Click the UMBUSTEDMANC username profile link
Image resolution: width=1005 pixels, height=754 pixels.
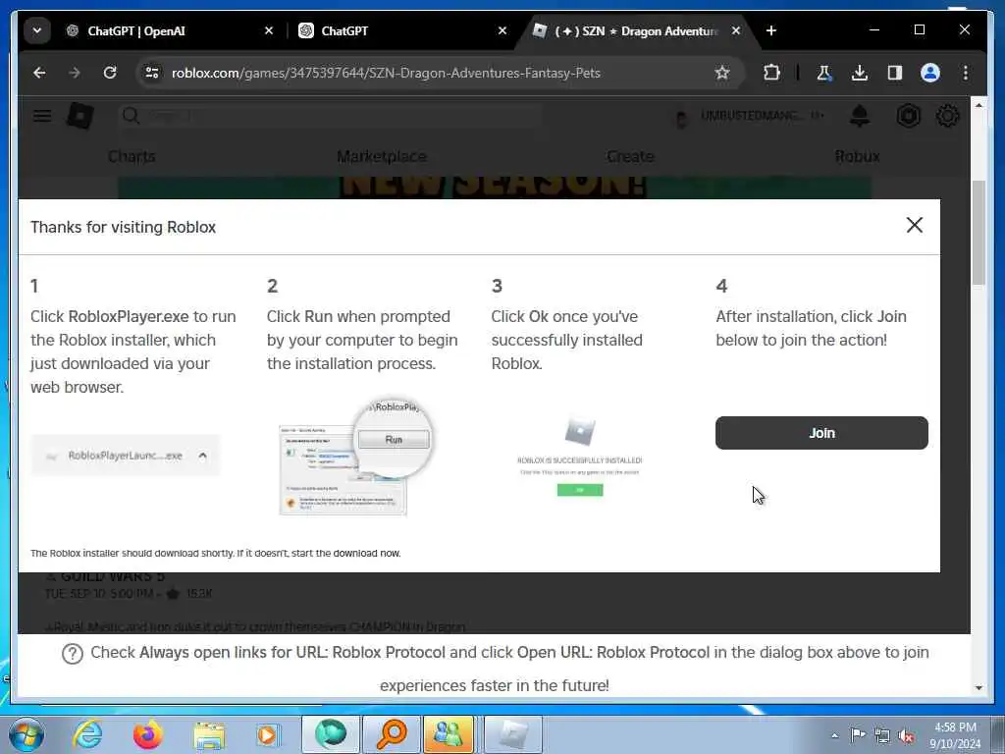tap(749, 116)
